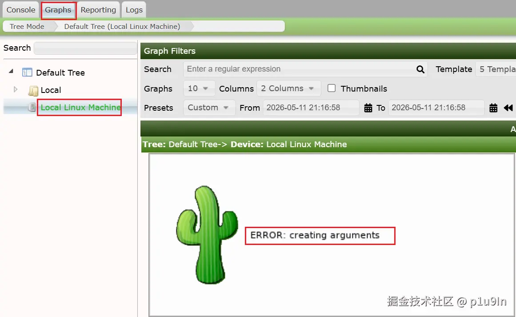Click the Tree Mode breadcrumb
The image size is (516, 317).
point(27,26)
